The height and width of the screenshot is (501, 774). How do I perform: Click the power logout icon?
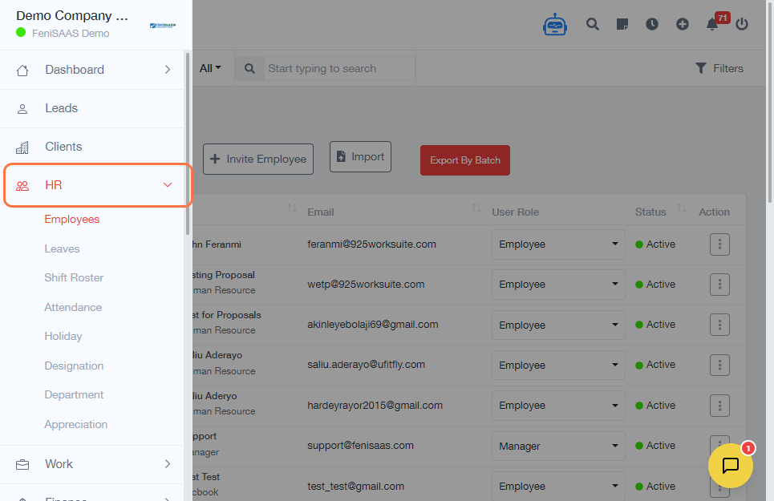742,24
